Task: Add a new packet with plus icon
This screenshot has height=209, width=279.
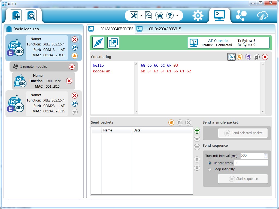Action: click(x=197, y=131)
